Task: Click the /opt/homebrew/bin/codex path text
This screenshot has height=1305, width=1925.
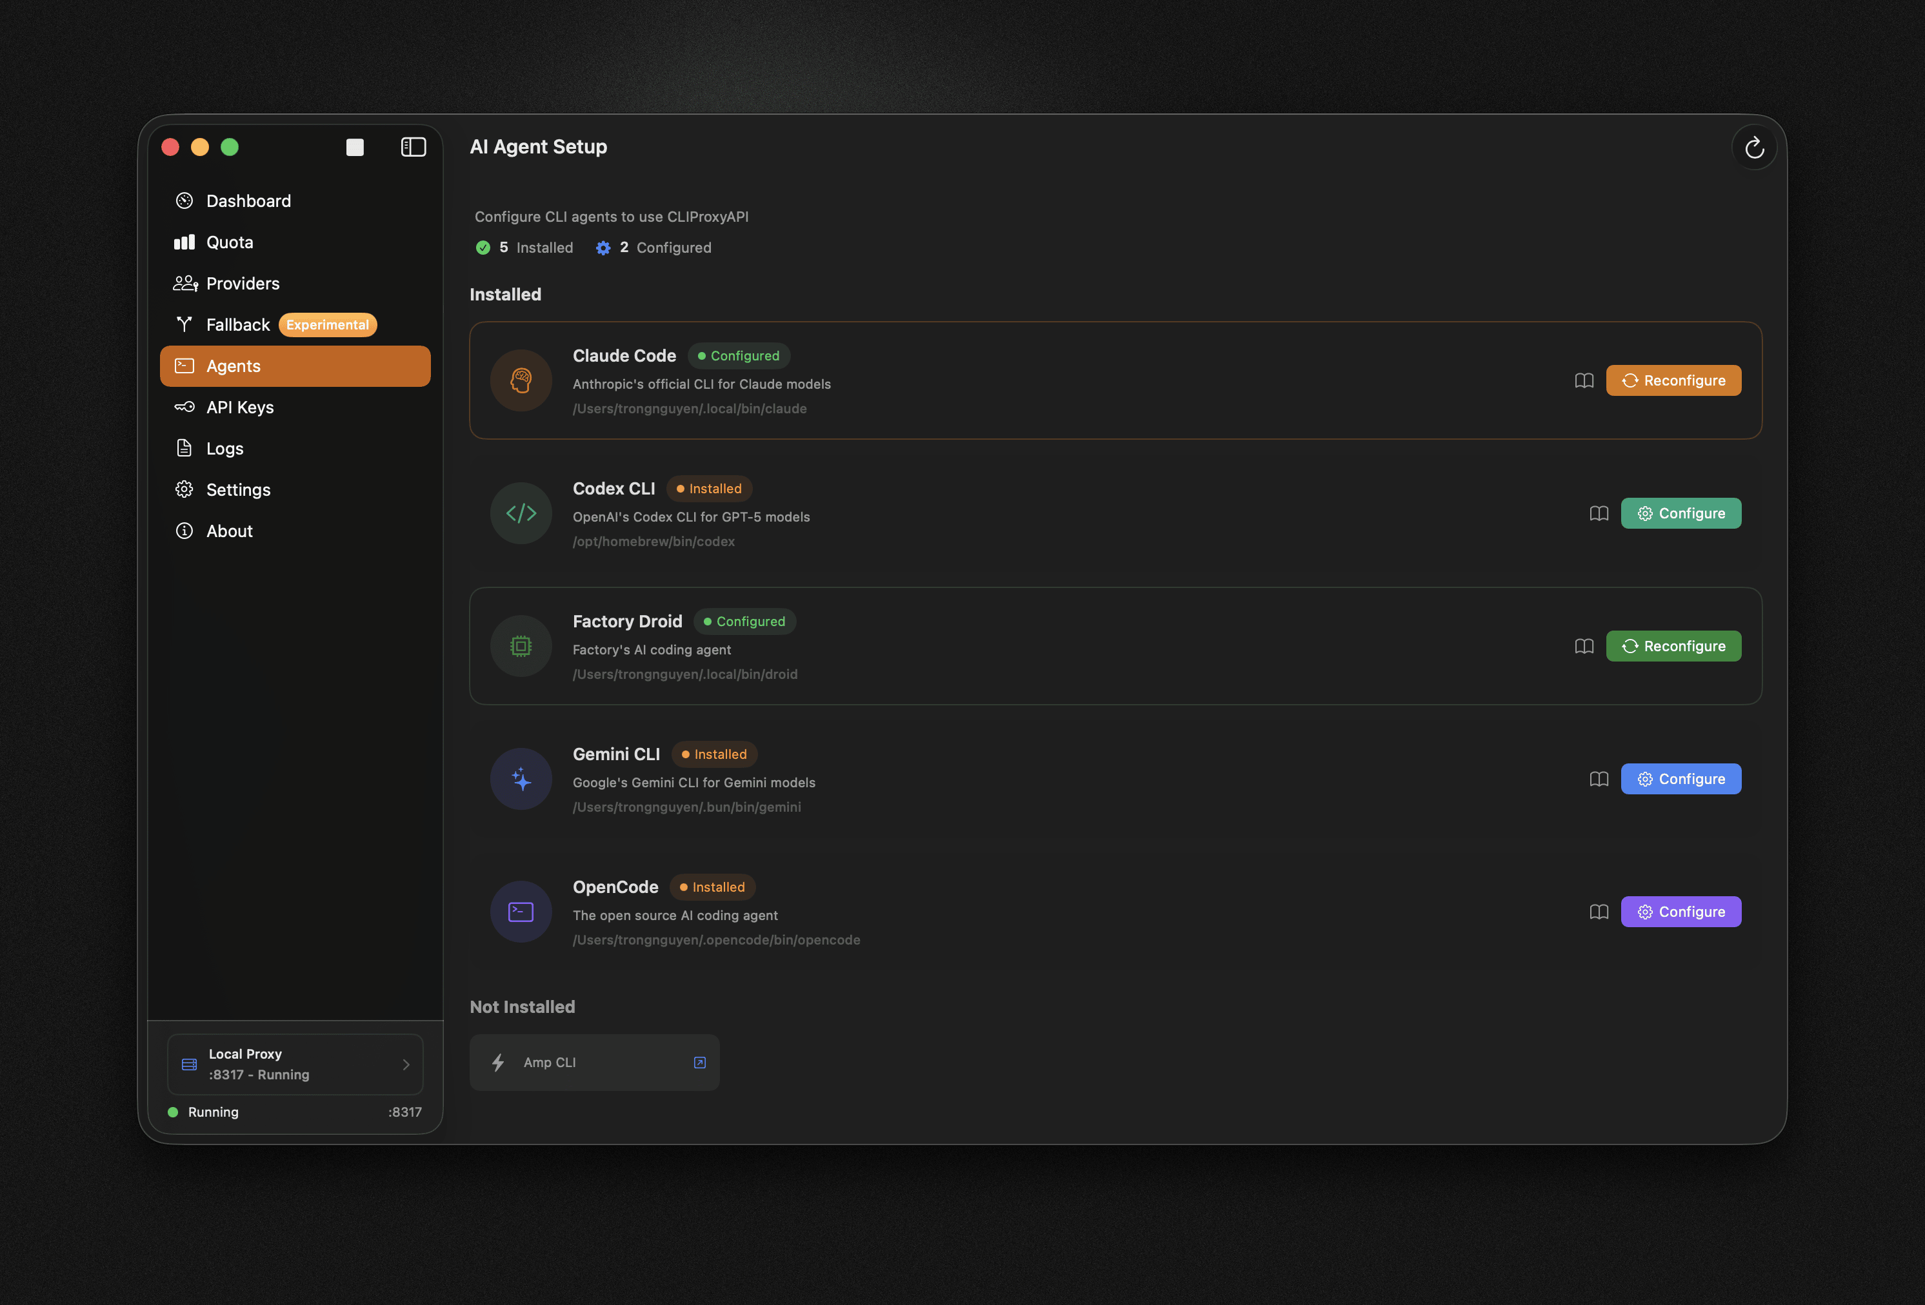Action: coord(653,542)
